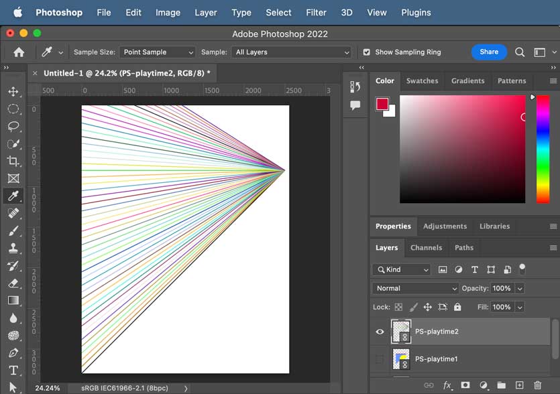Select the Horizontal Type tool
Screen dimensions: 560x394
point(13,371)
